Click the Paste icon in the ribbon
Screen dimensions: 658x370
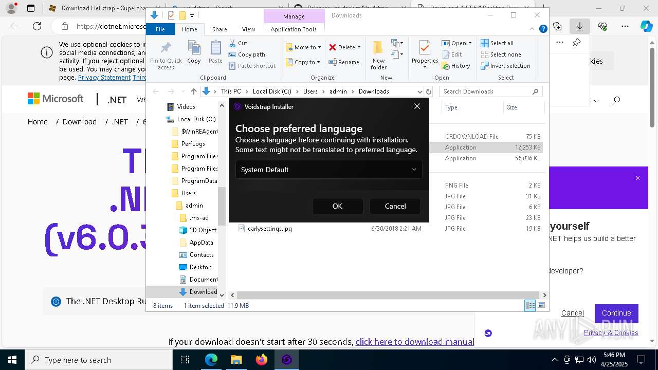(x=215, y=52)
